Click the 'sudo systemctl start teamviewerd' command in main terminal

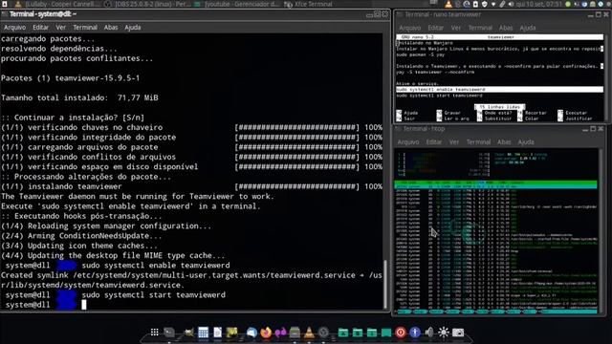coord(153,295)
